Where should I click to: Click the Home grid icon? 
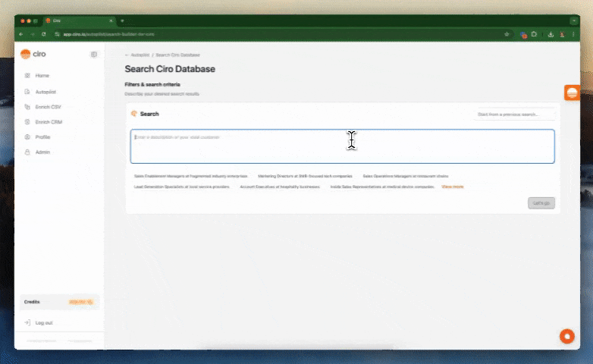tap(27, 76)
